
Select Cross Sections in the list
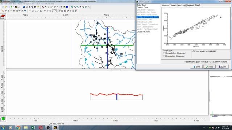click(143, 31)
